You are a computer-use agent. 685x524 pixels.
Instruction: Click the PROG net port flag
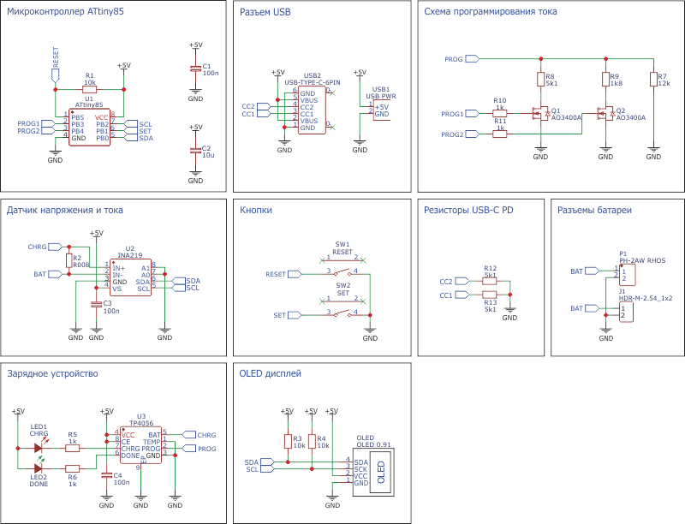(472, 58)
